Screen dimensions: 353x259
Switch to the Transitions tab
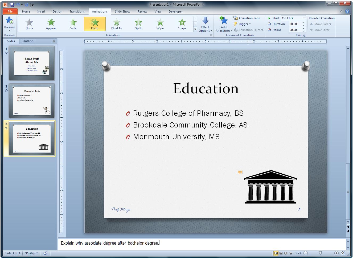pos(77,11)
